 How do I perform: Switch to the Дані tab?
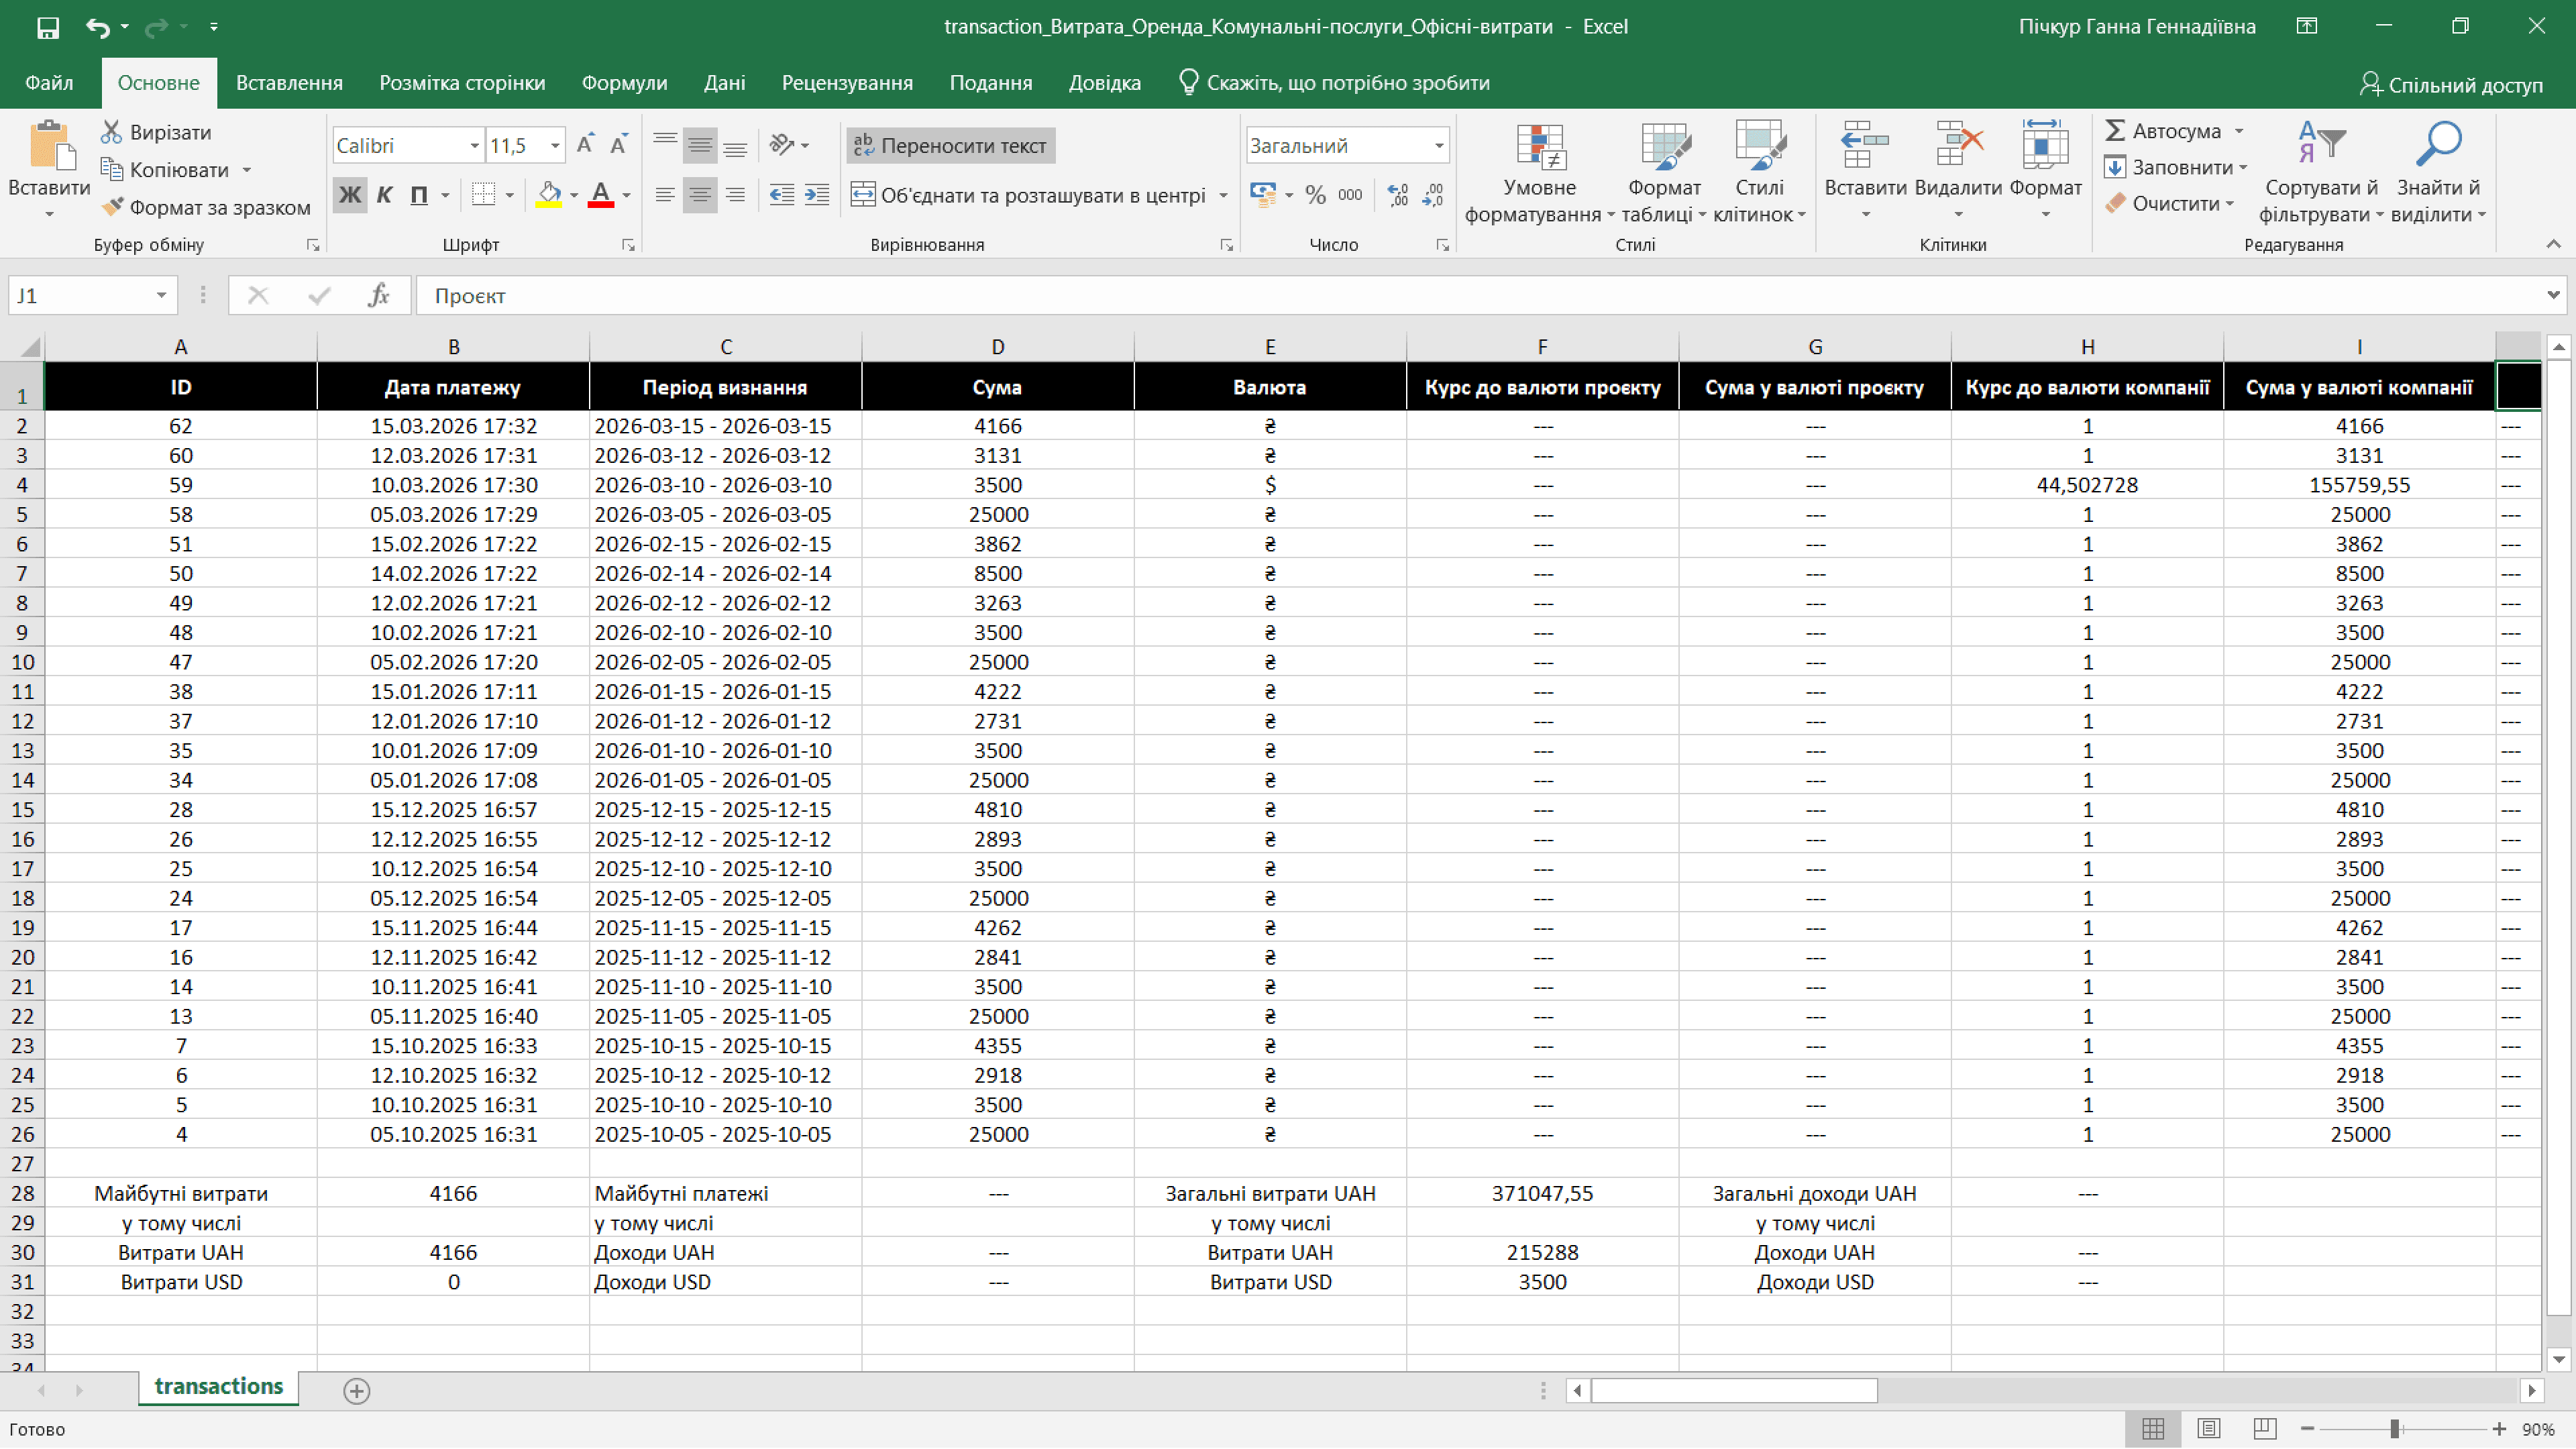[724, 83]
